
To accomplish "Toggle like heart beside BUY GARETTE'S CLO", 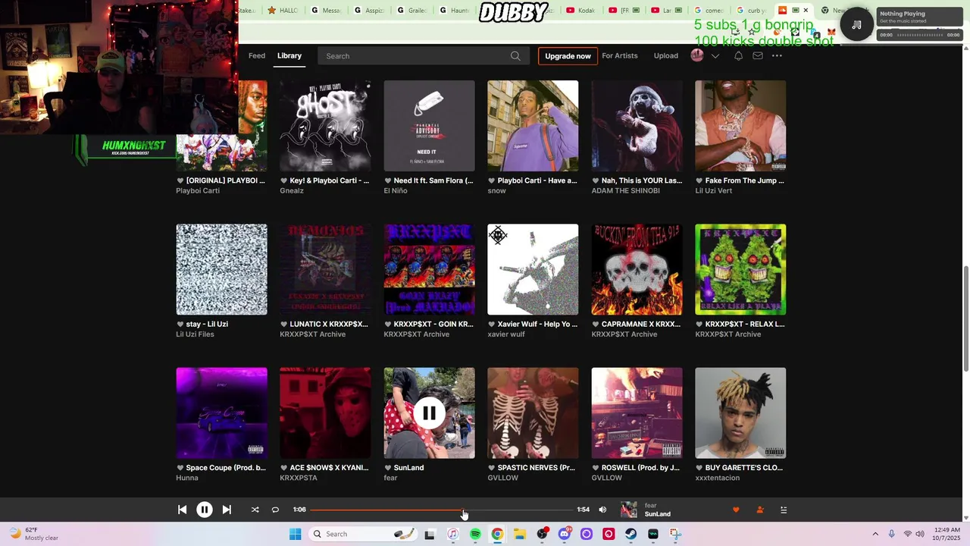I will (699, 468).
